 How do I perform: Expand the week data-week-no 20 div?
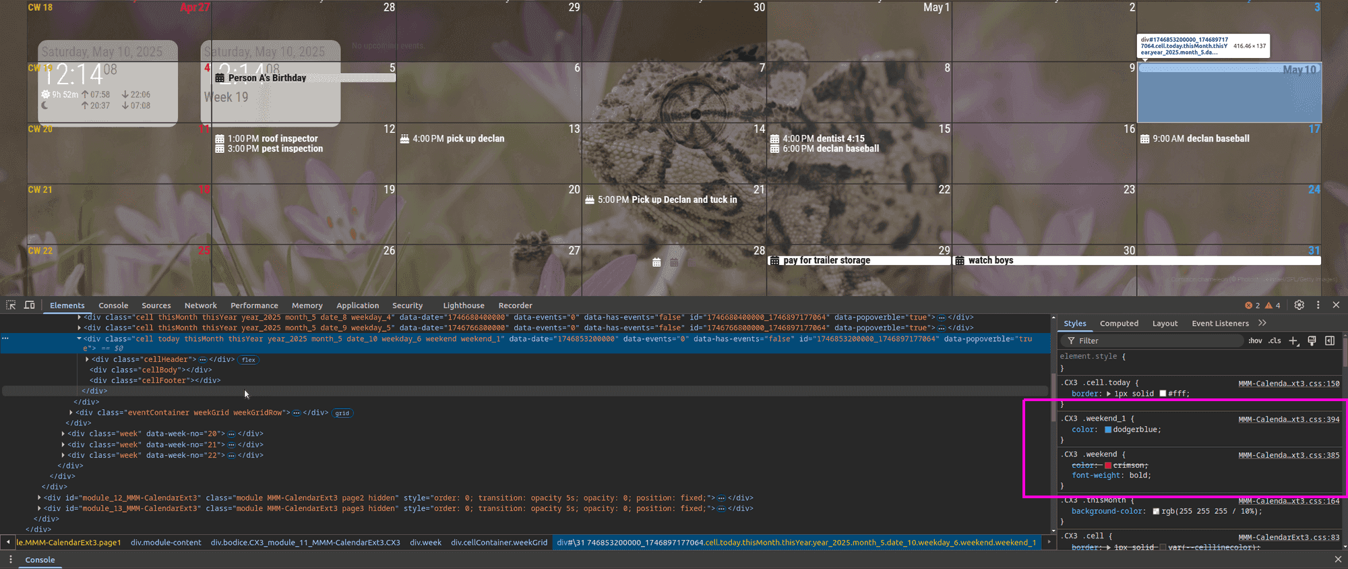coord(63,434)
